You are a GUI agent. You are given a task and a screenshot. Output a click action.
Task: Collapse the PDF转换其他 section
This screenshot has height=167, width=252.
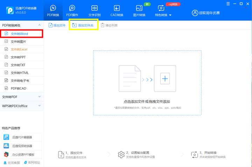[x=39, y=25]
